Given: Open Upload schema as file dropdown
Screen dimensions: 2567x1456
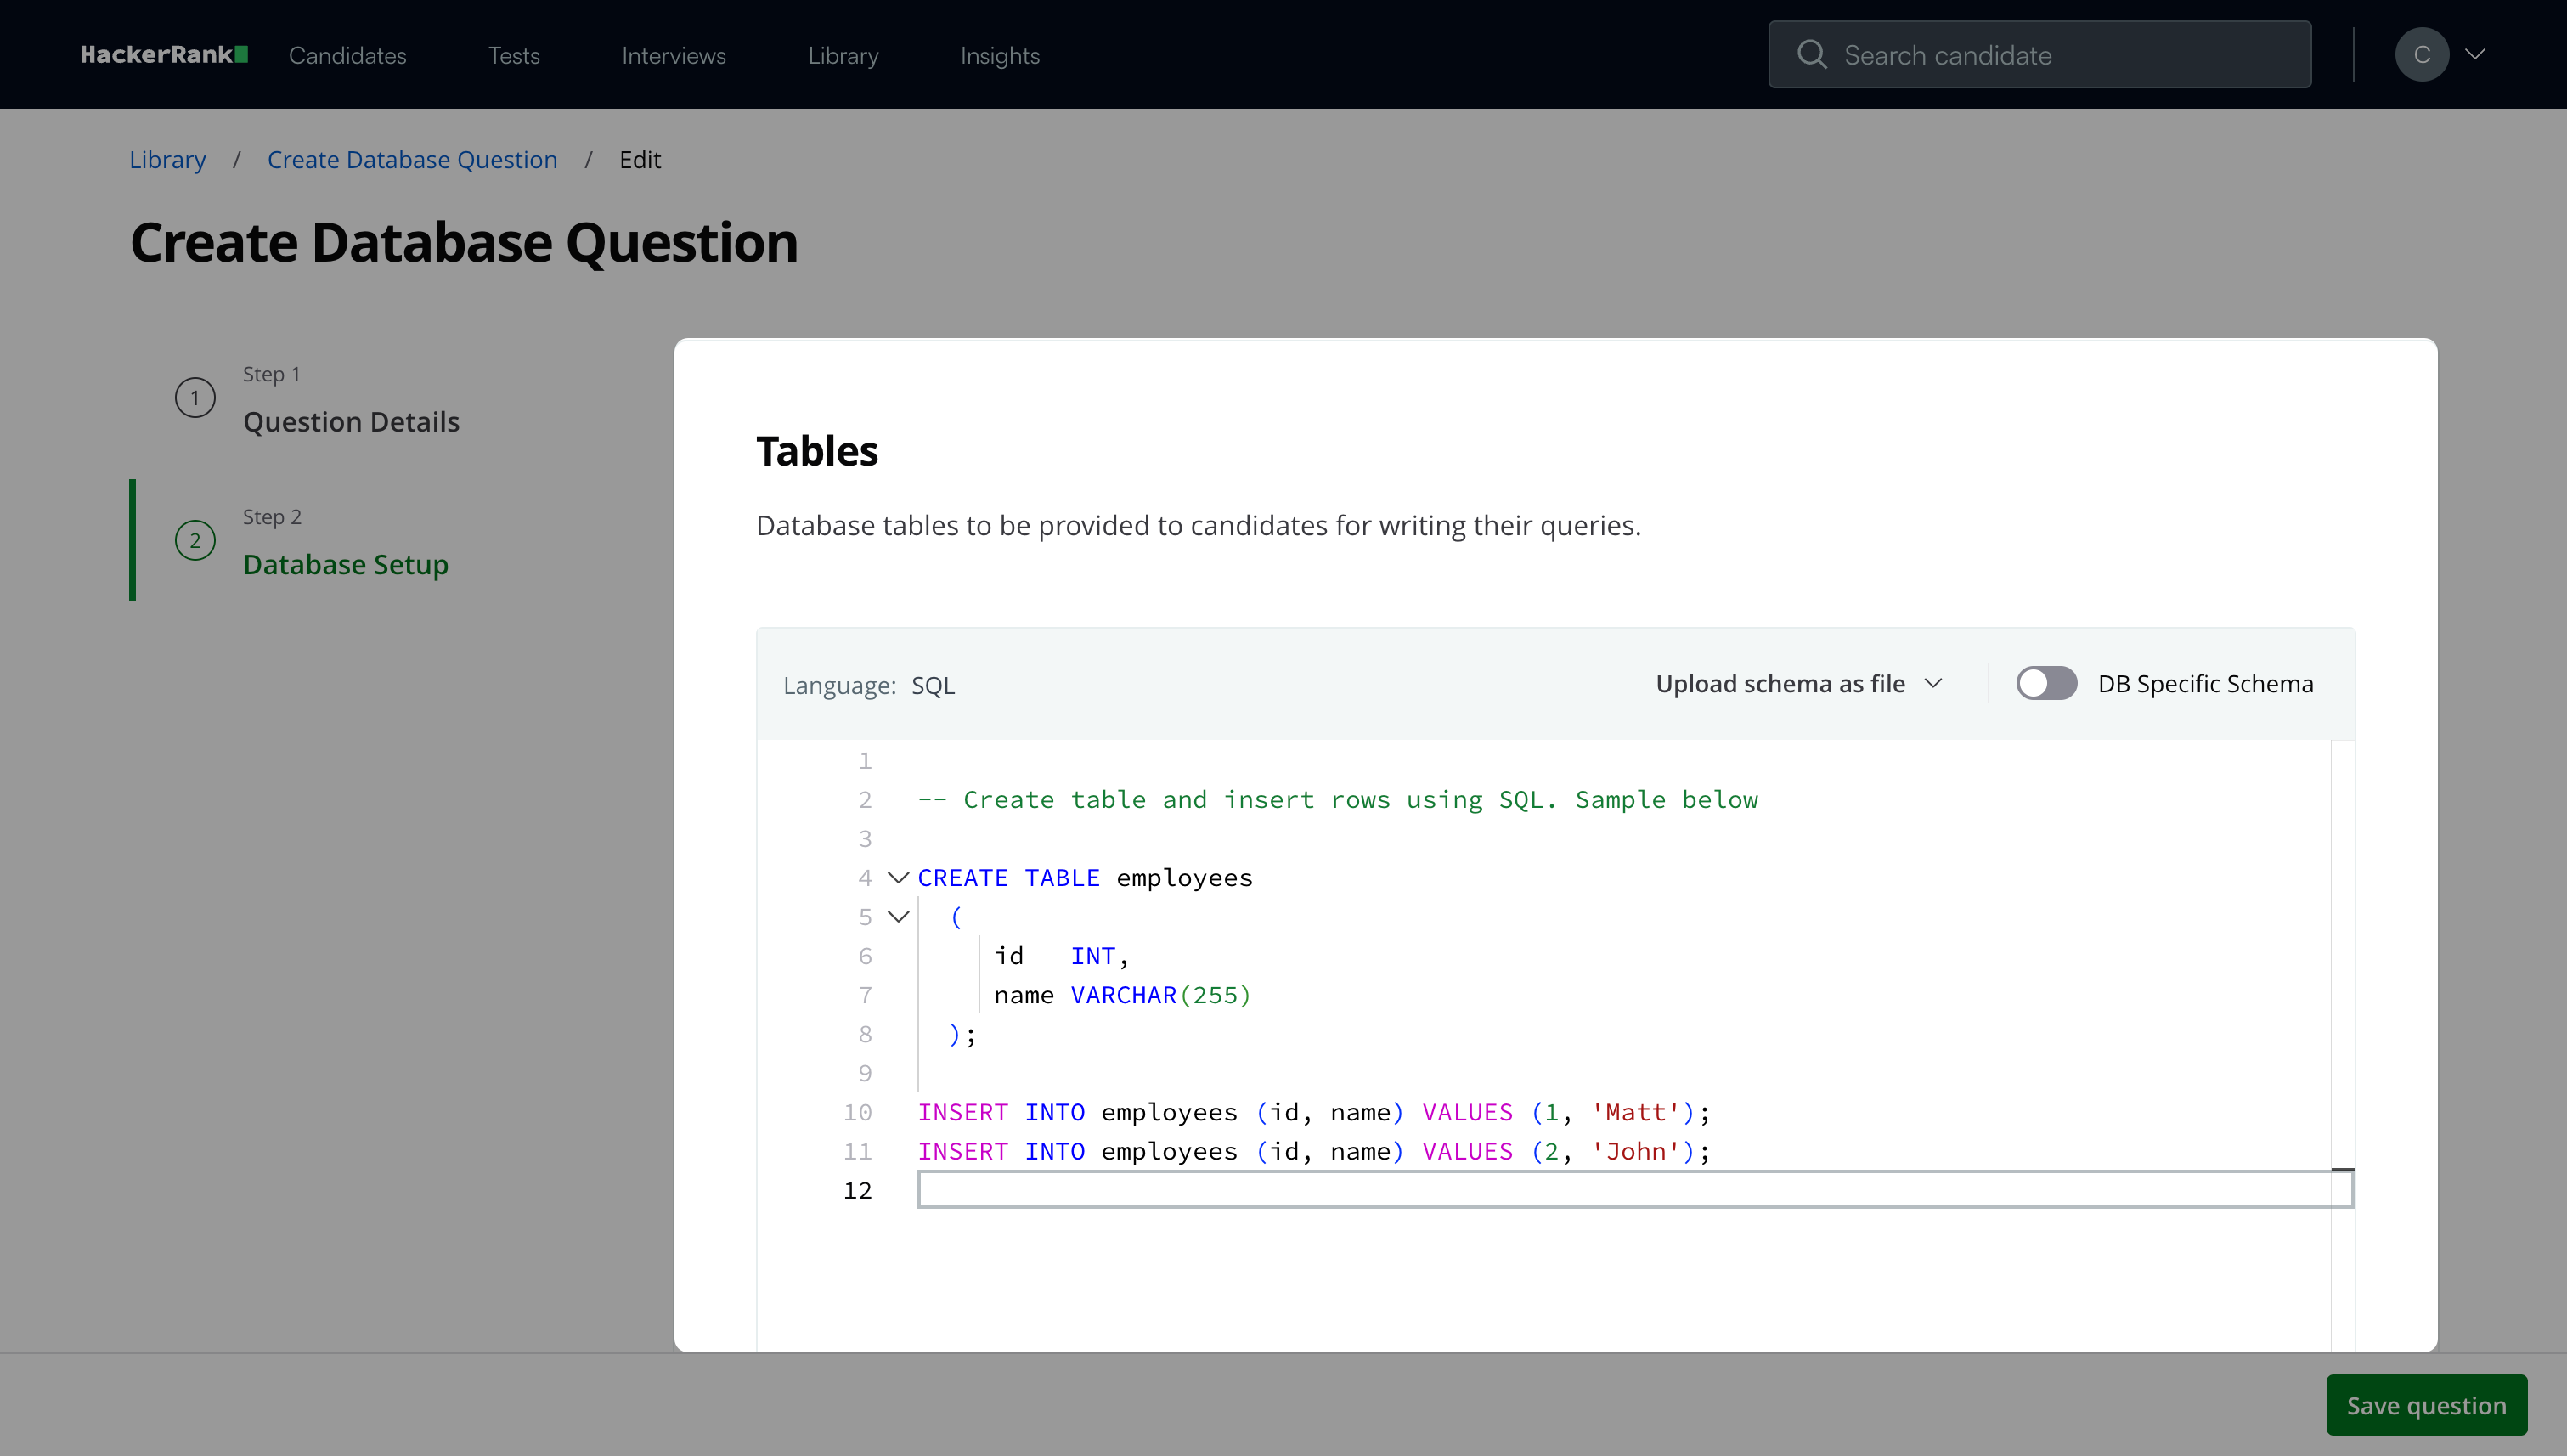Looking at the screenshot, I should tap(1798, 684).
